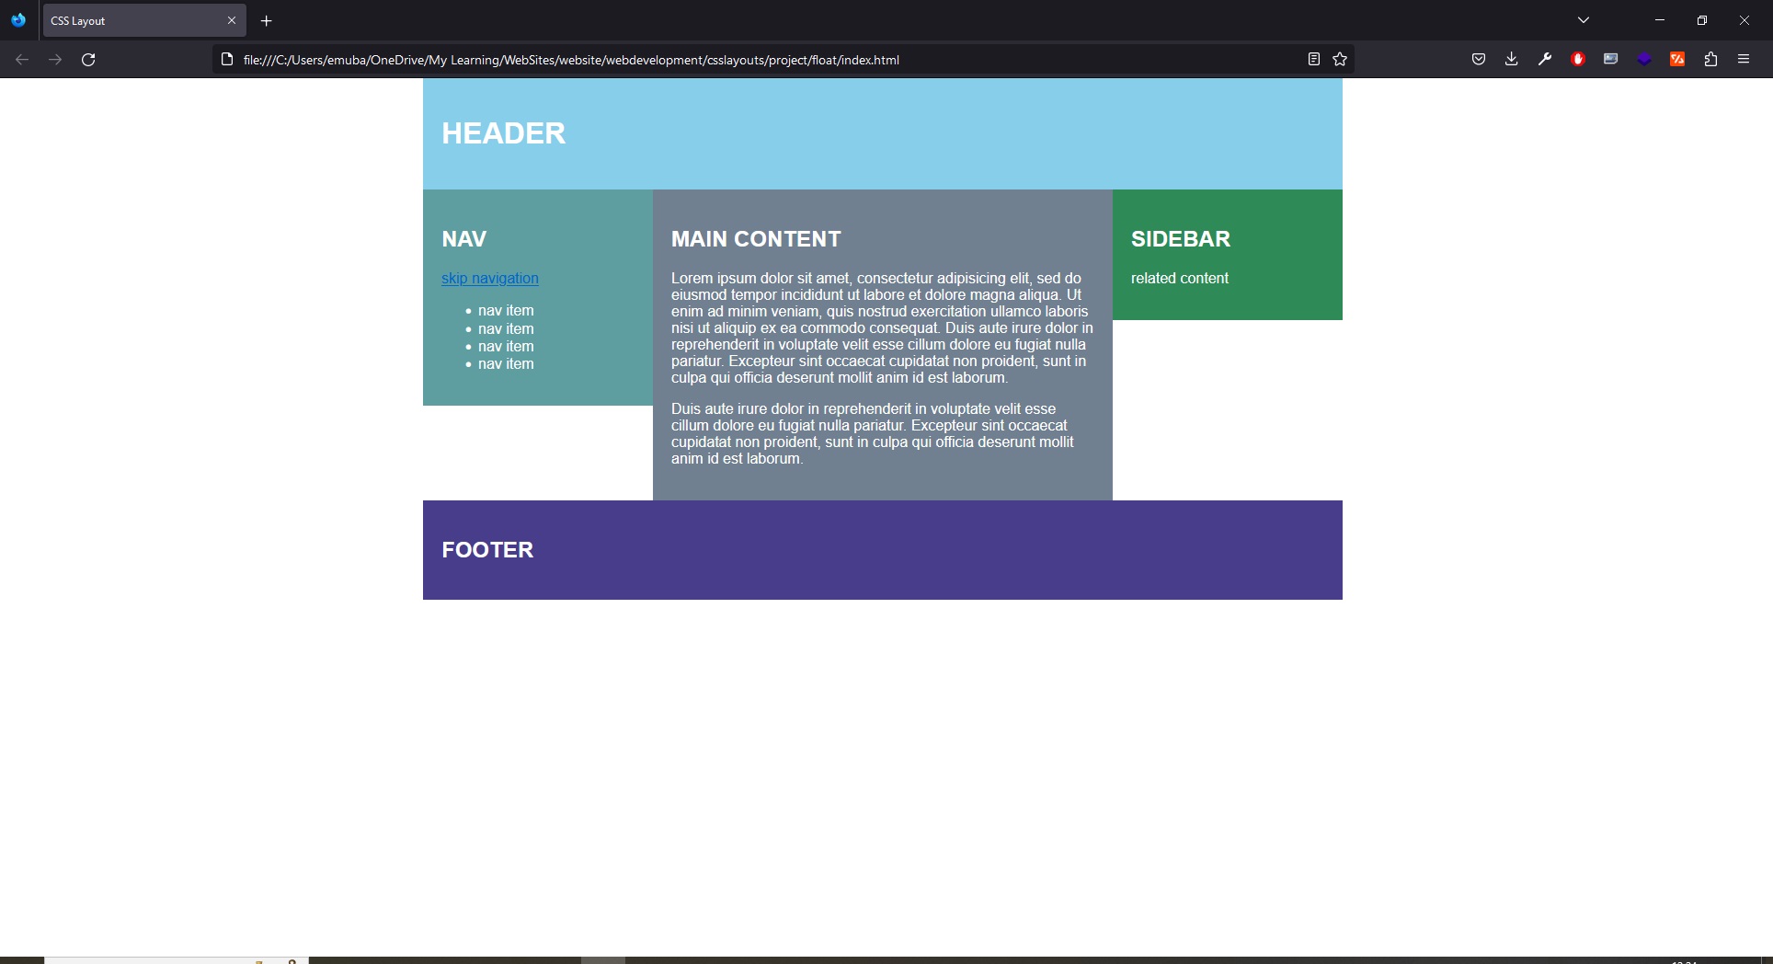Reload the current page
This screenshot has height=964, width=1773.
pyautogui.click(x=88, y=60)
